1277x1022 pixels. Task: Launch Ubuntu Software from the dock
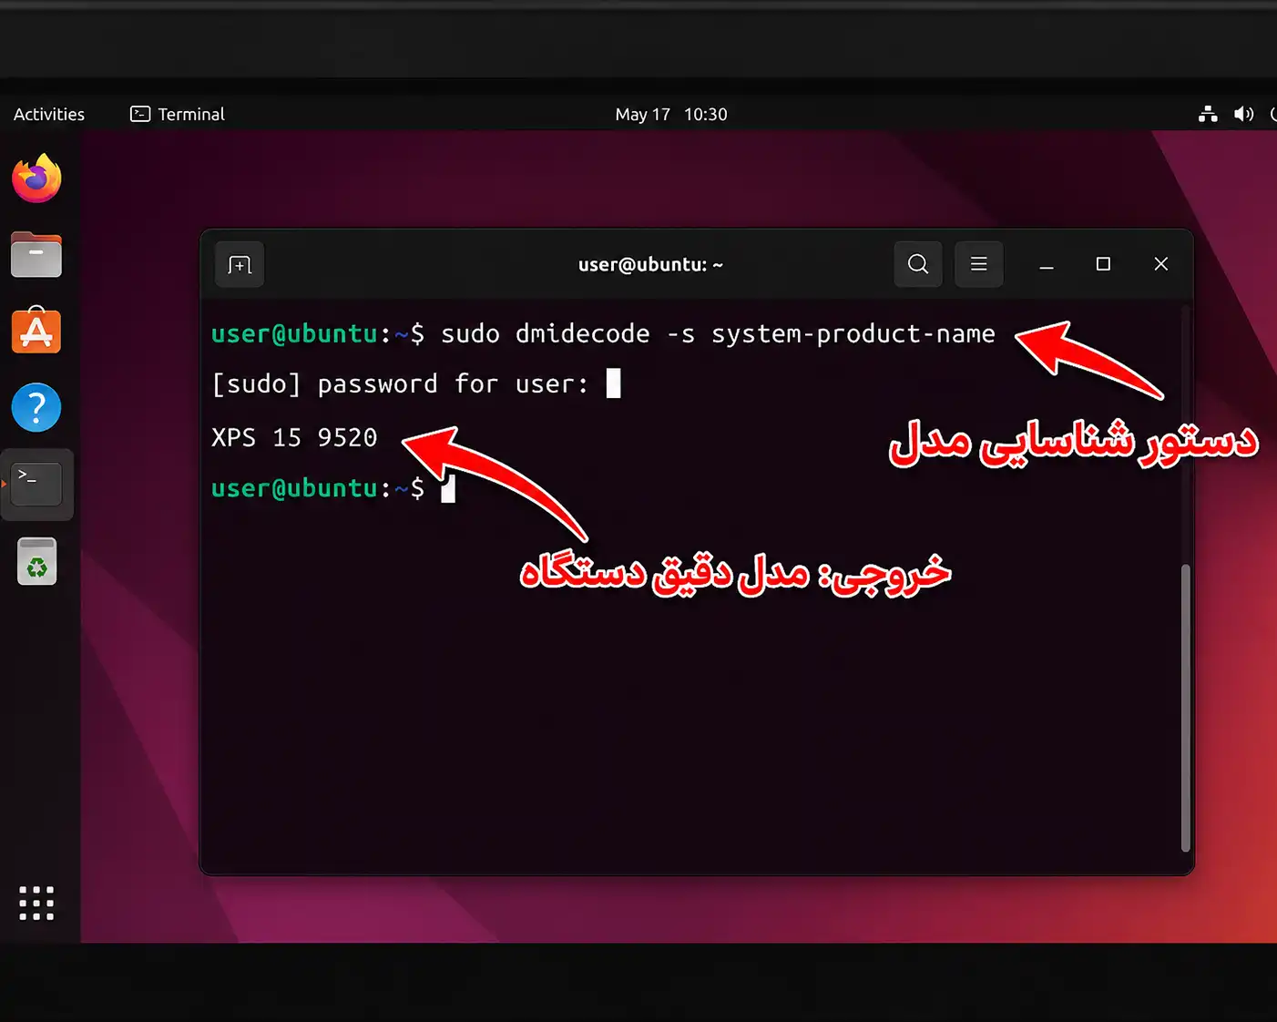36,330
